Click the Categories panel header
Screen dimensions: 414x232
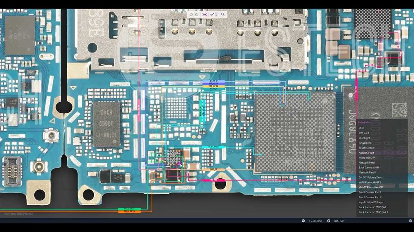(364, 122)
